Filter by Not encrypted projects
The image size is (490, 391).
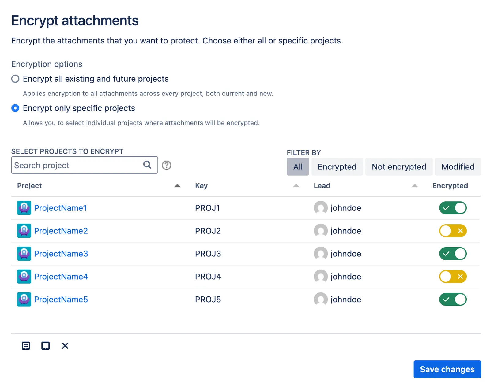pyautogui.click(x=399, y=167)
